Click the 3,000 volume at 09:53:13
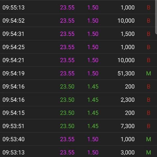 point(128,152)
